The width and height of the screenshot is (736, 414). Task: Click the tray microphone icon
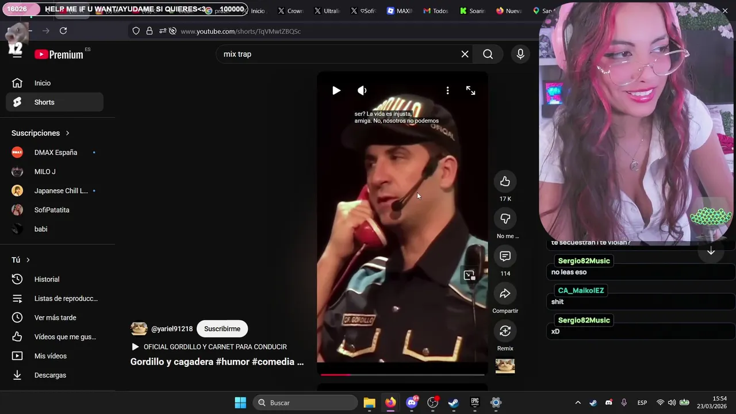624,402
